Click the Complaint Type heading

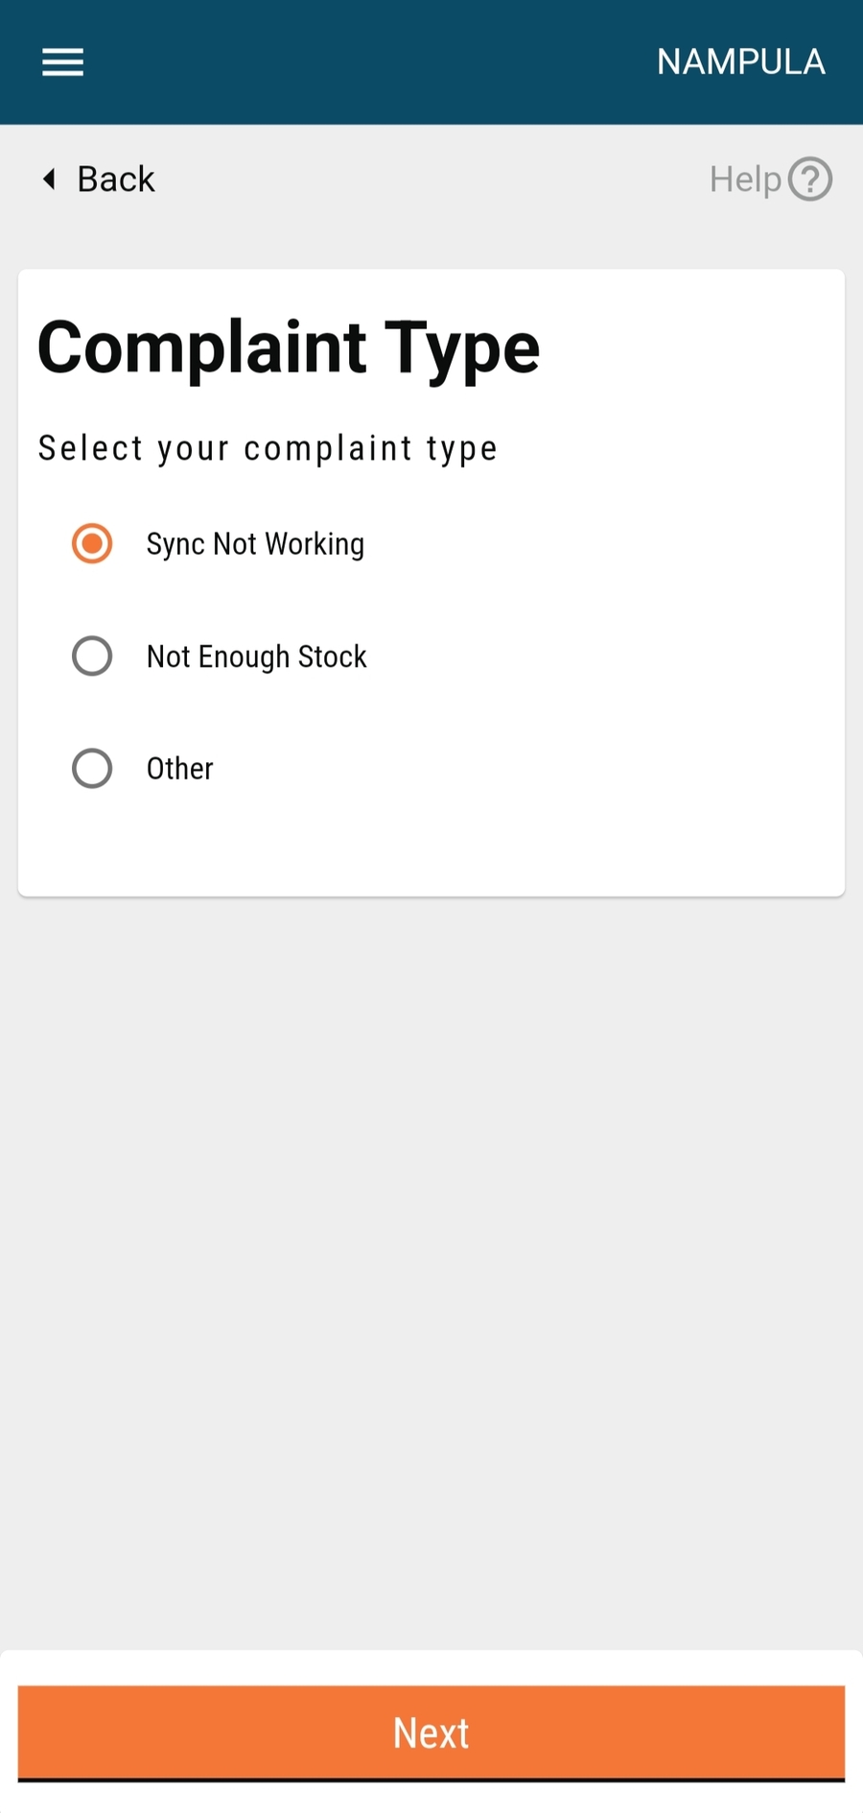[x=289, y=347]
